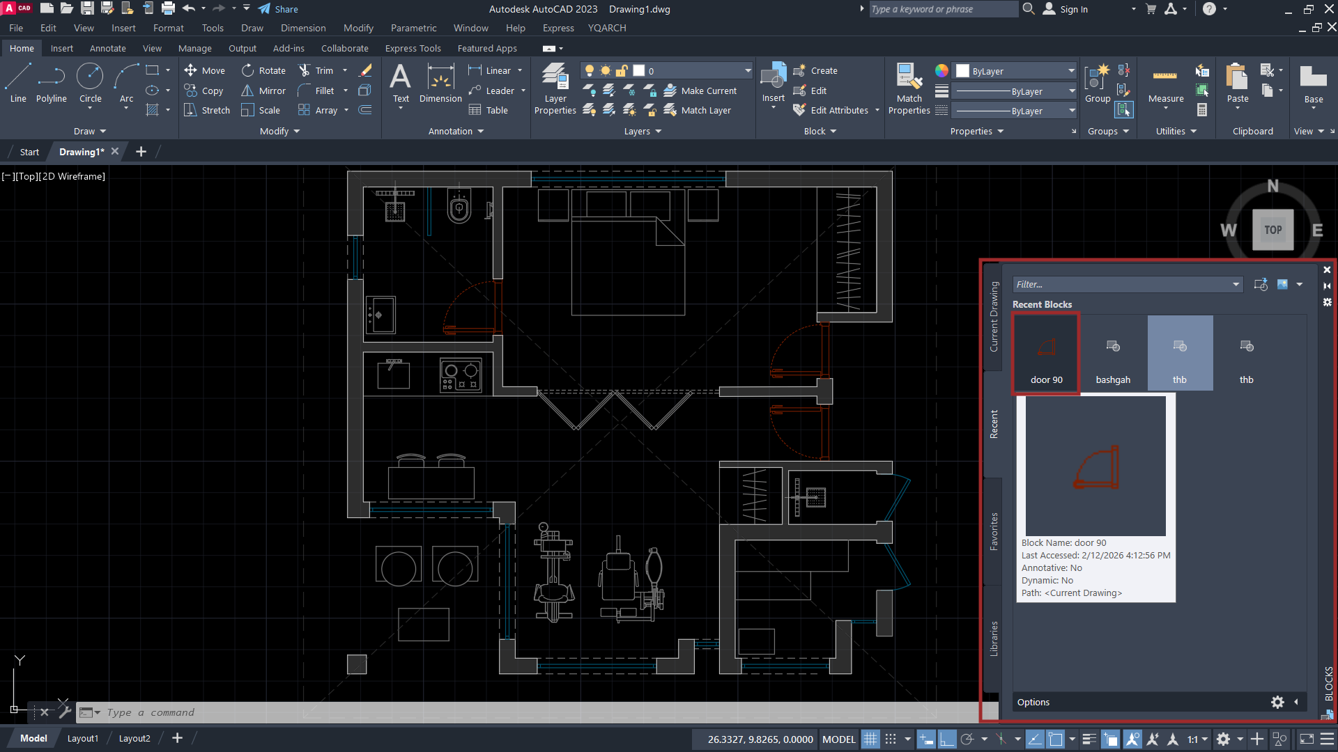Select the door 90 block thumbnail
The width and height of the screenshot is (1338, 752).
tap(1046, 354)
